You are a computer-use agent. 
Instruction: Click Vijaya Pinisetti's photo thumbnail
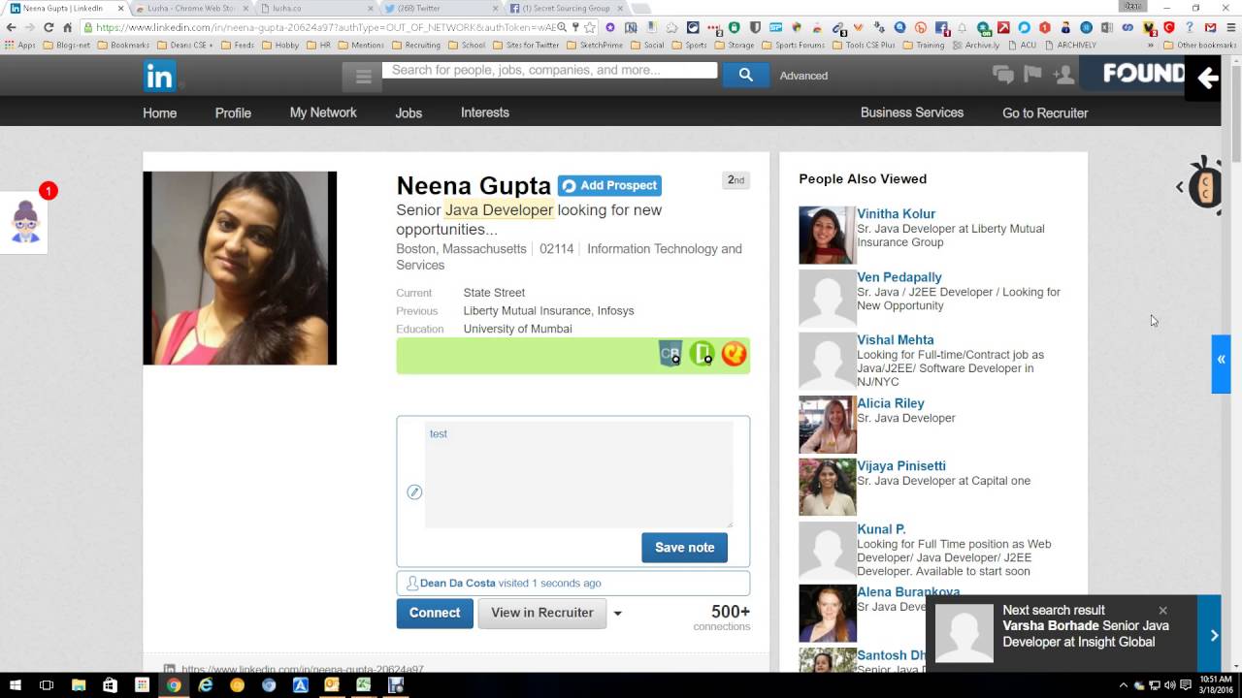[x=827, y=487]
